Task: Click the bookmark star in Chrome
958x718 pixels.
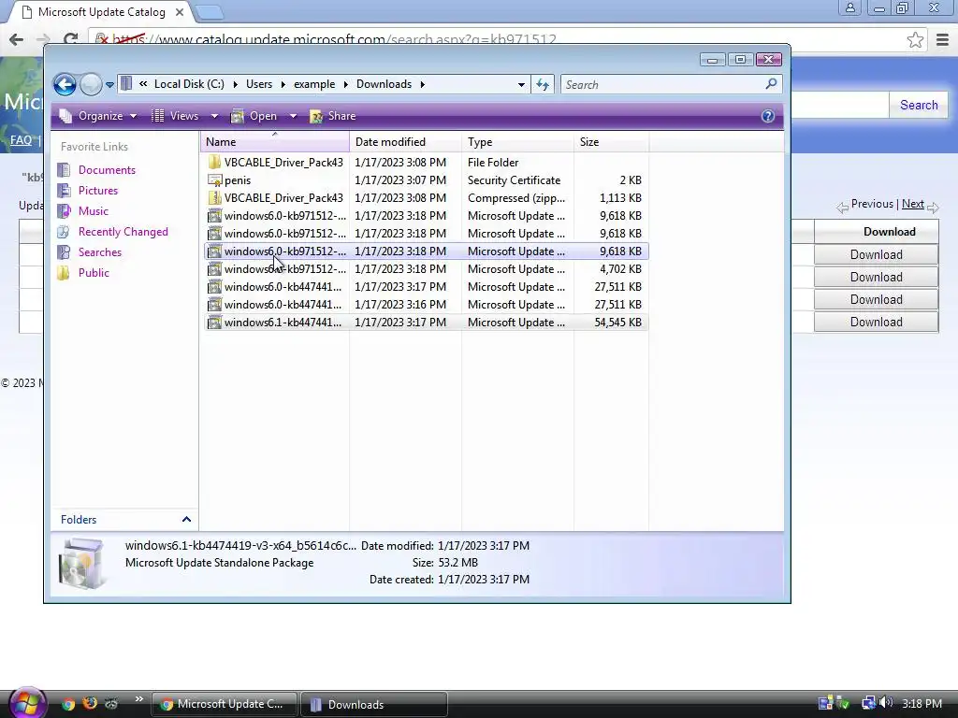Action: click(915, 40)
